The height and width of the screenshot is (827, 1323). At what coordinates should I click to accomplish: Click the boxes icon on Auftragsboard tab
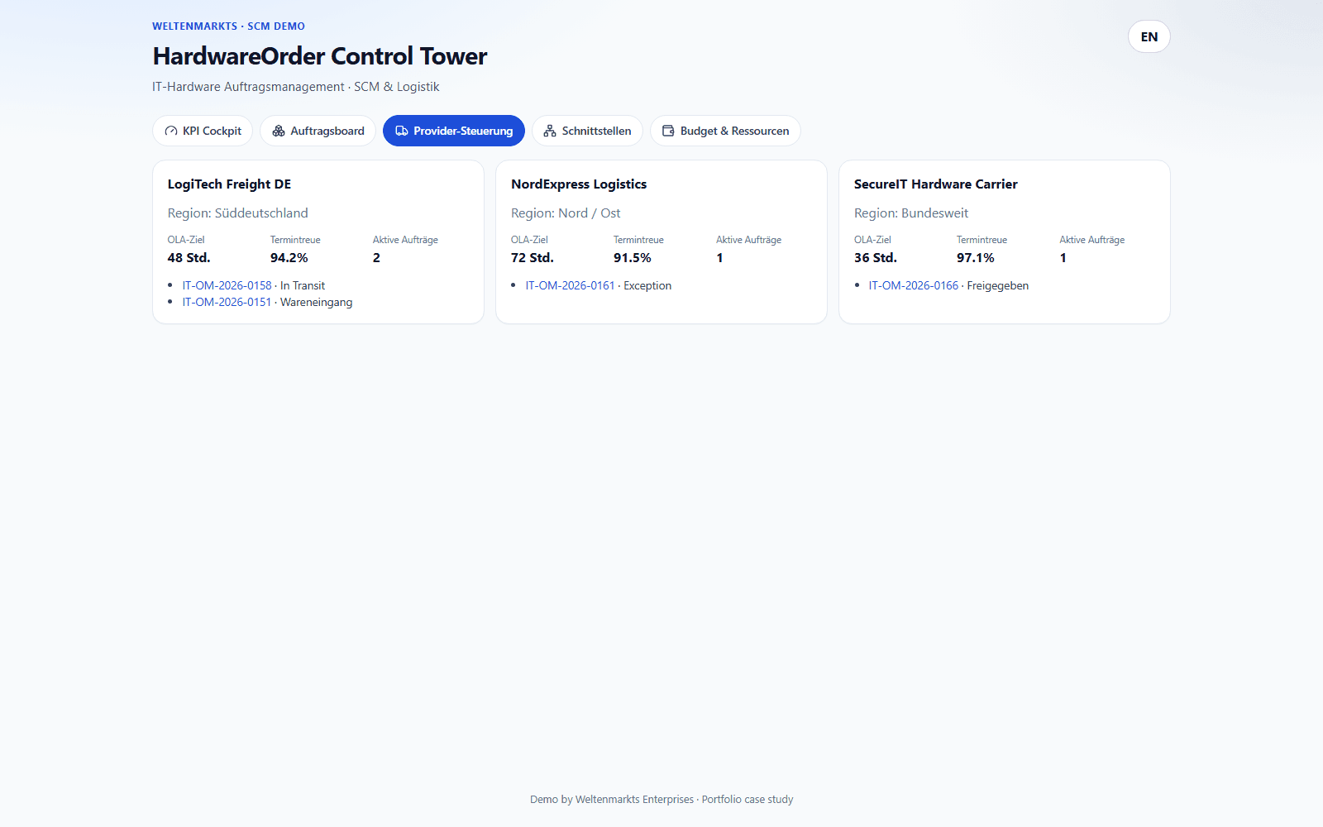[279, 131]
